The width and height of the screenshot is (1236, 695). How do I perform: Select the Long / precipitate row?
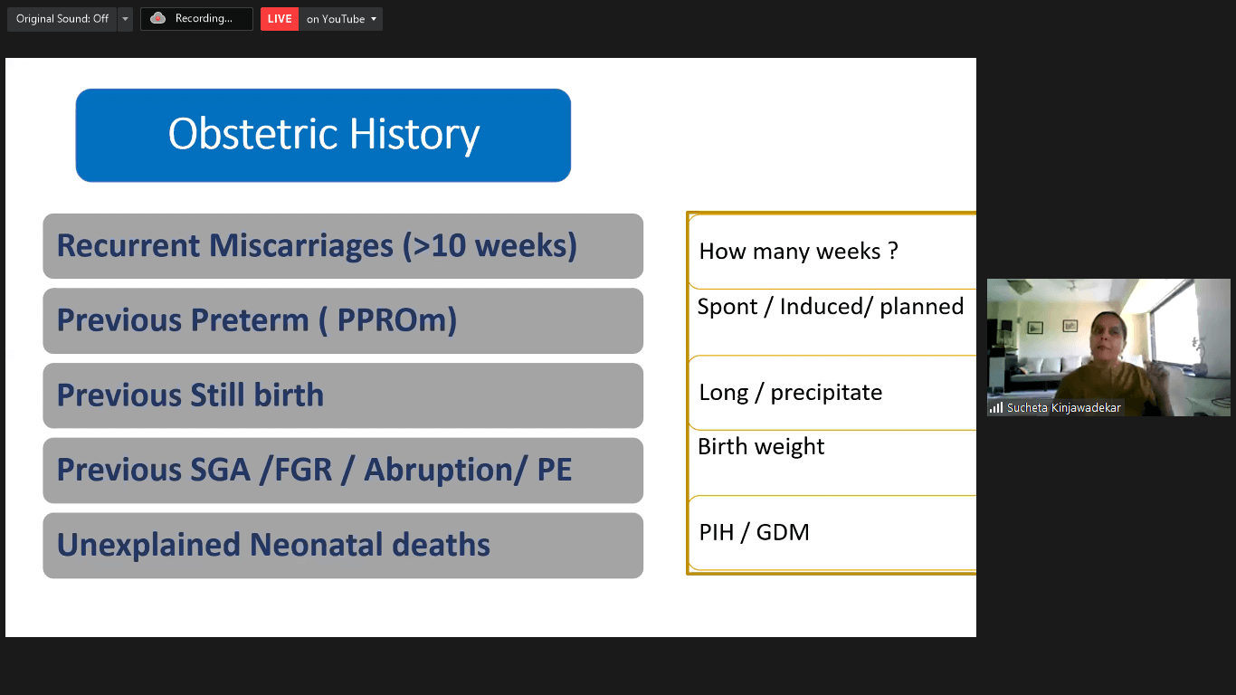pos(832,393)
